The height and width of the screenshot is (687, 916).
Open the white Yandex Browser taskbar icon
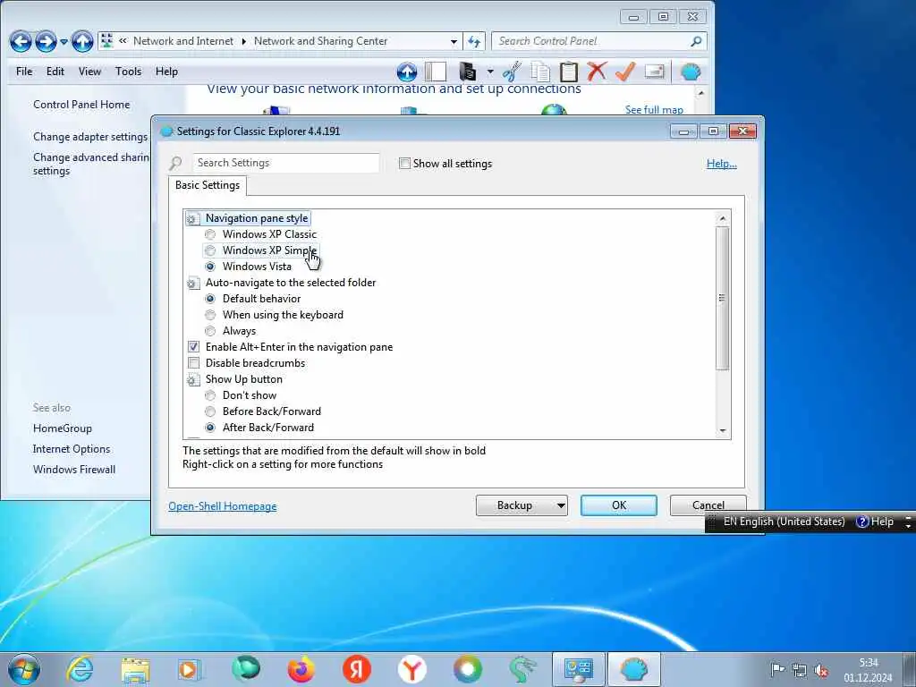coord(411,669)
